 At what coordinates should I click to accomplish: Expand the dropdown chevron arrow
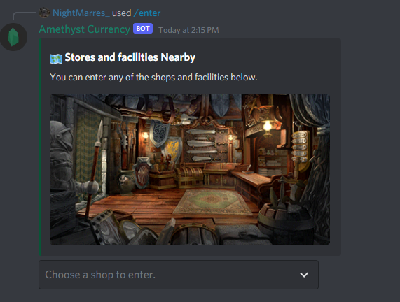click(304, 275)
